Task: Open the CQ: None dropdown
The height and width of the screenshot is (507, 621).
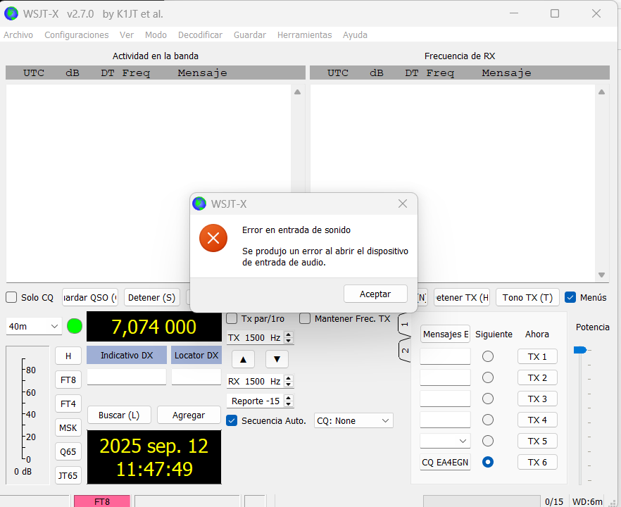Action: click(353, 420)
